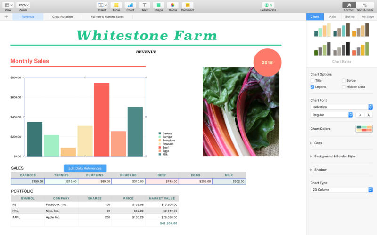Select the Monthly Sales heading
This screenshot has width=377, height=235.
point(30,61)
